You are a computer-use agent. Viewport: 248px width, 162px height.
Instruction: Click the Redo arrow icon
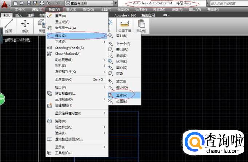pyautogui.click(x=58, y=3)
